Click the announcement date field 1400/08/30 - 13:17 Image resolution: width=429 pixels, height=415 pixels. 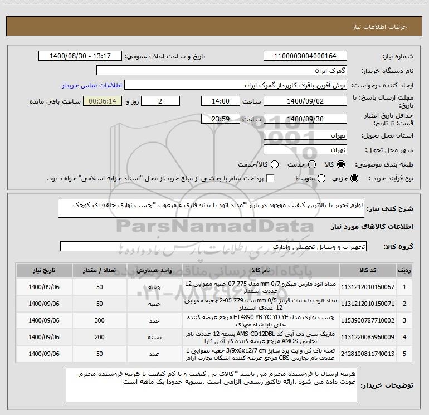[80, 56]
